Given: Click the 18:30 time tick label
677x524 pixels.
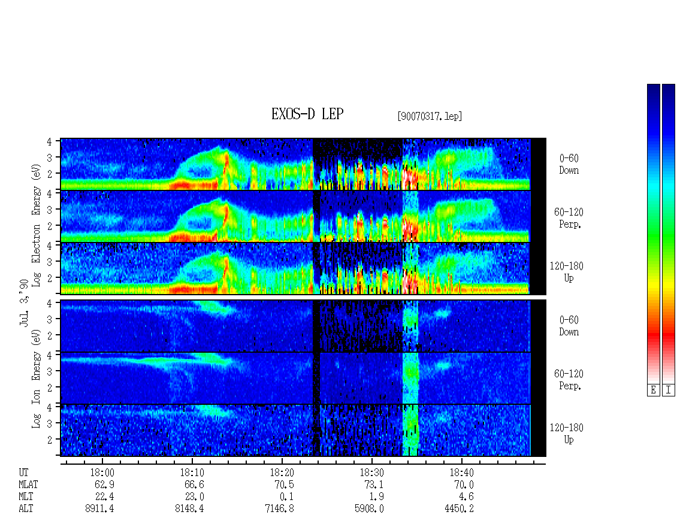Looking at the screenshot, I should coord(371,472).
